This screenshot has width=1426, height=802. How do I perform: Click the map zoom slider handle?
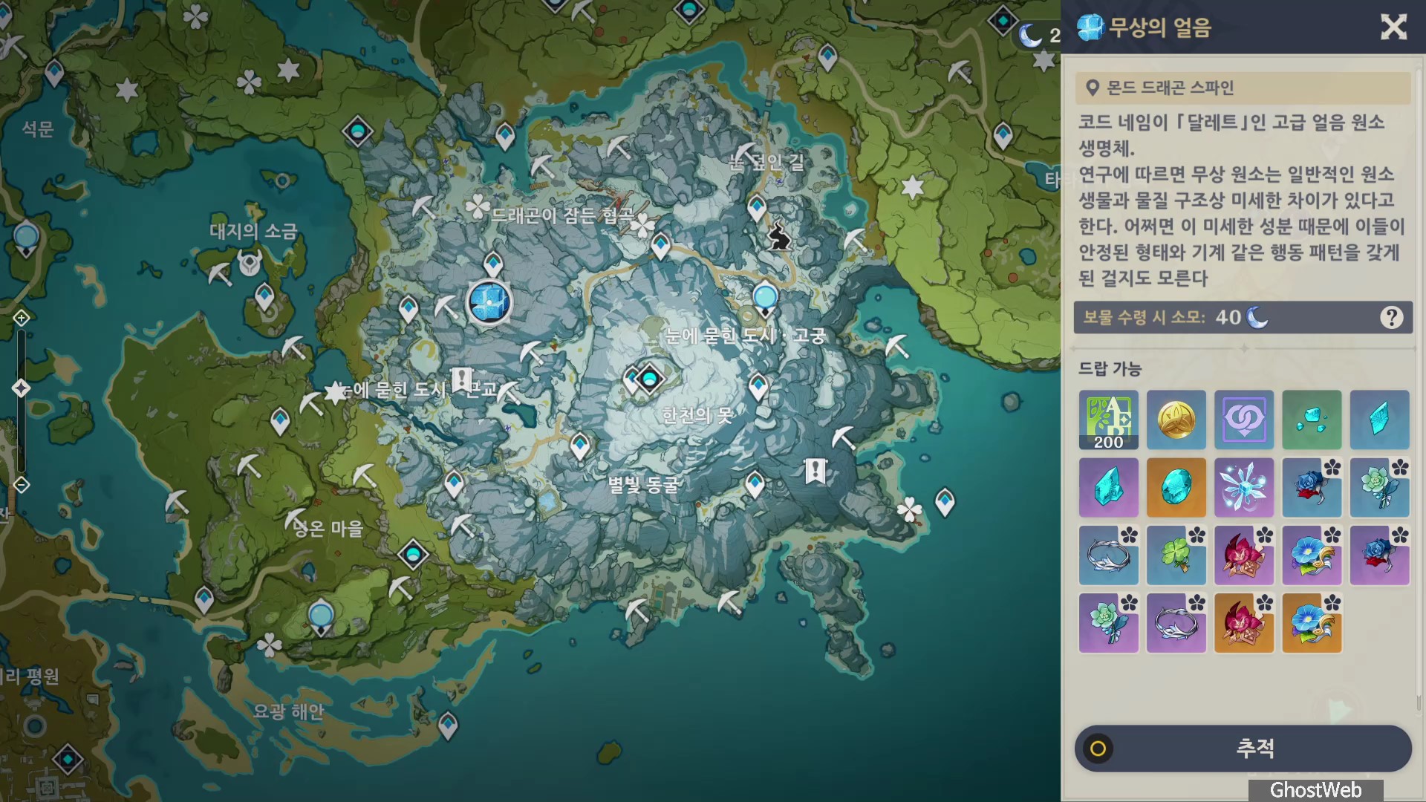(21, 388)
